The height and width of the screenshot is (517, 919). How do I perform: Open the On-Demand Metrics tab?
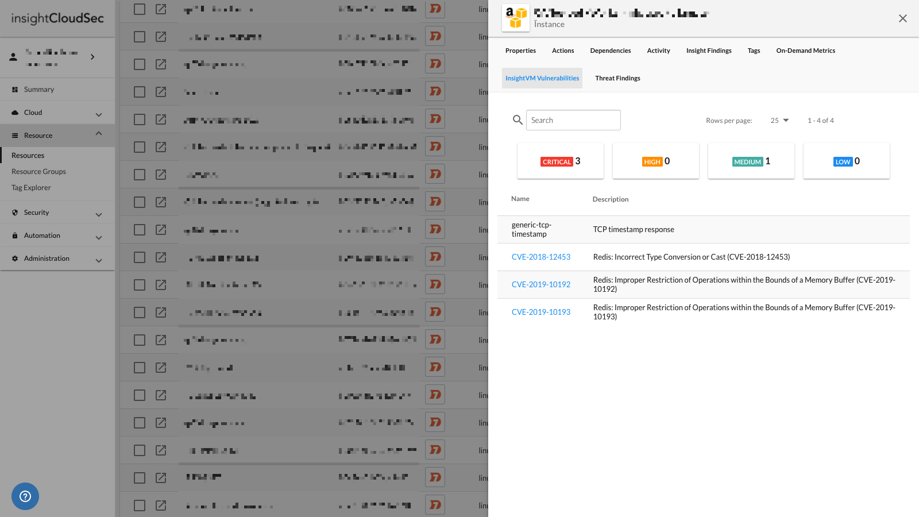pyautogui.click(x=806, y=51)
